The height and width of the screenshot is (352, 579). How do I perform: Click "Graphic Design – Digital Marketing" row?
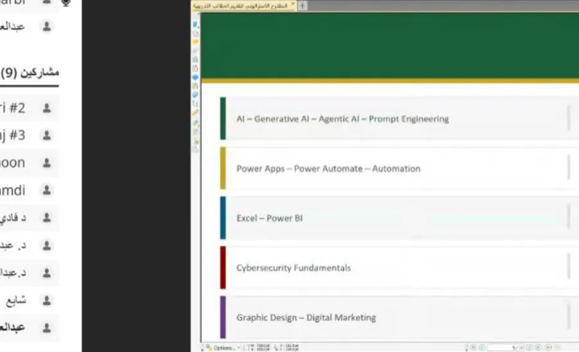click(x=400, y=317)
